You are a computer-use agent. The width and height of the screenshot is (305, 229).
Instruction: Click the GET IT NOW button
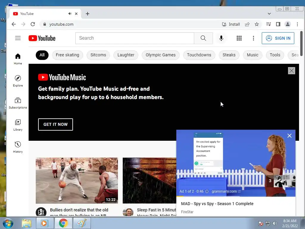(x=55, y=124)
